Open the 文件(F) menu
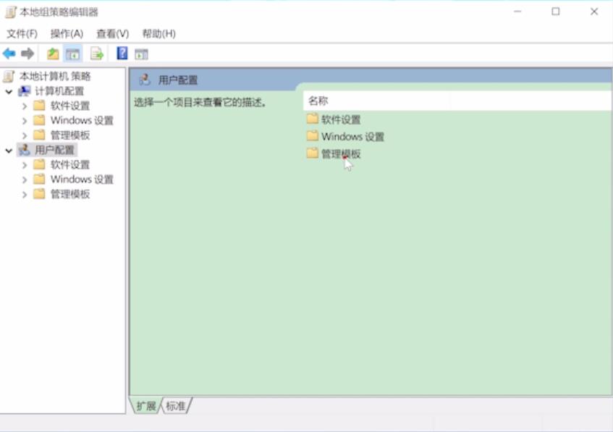The width and height of the screenshot is (613, 432). [x=22, y=33]
